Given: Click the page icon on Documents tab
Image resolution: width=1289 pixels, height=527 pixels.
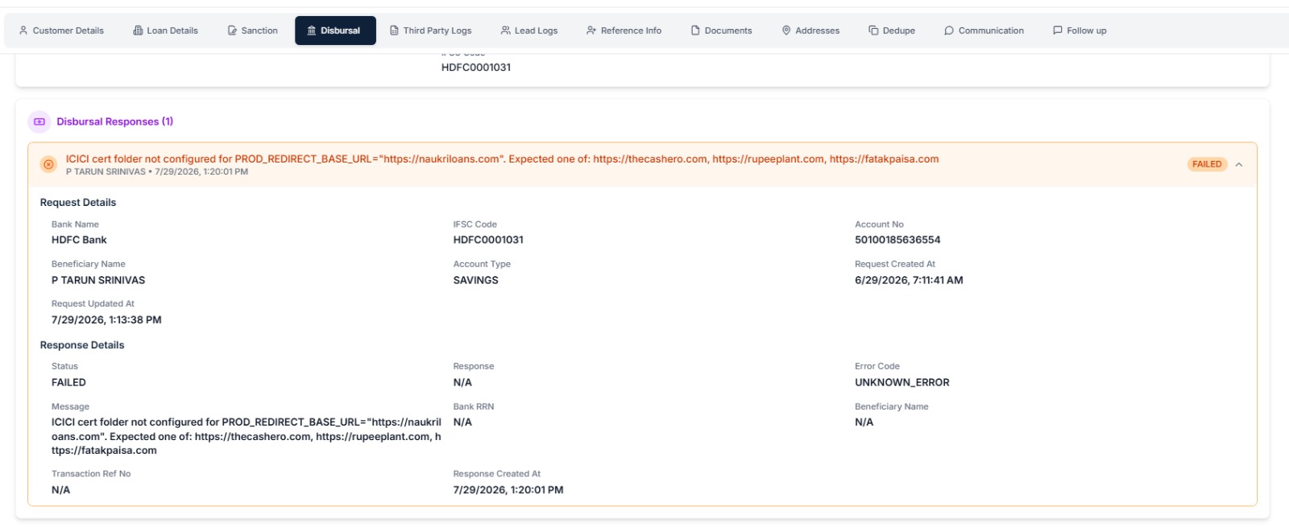Looking at the screenshot, I should click(695, 31).
